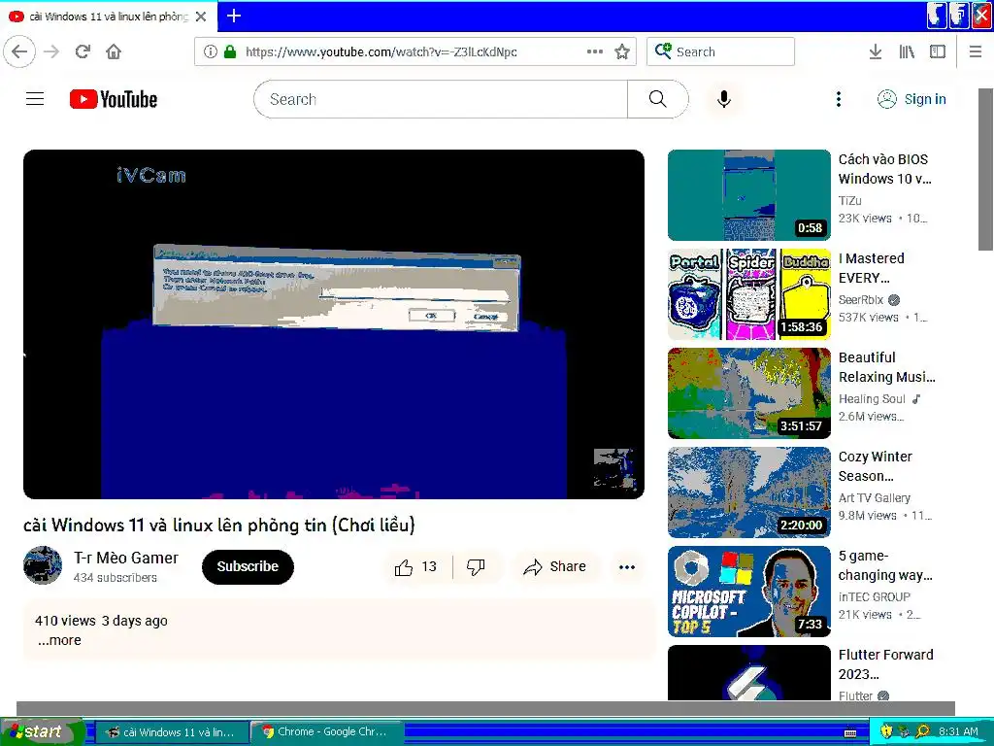Screen dimensions: 994x746
Task: Click '5 game-changing way...' video title
Action: point(885,565)
